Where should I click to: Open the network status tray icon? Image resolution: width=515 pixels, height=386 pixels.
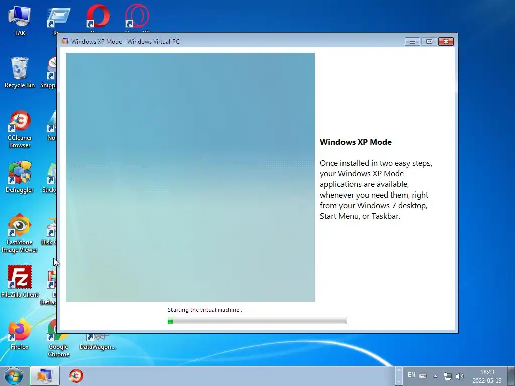tap(447, 376)
